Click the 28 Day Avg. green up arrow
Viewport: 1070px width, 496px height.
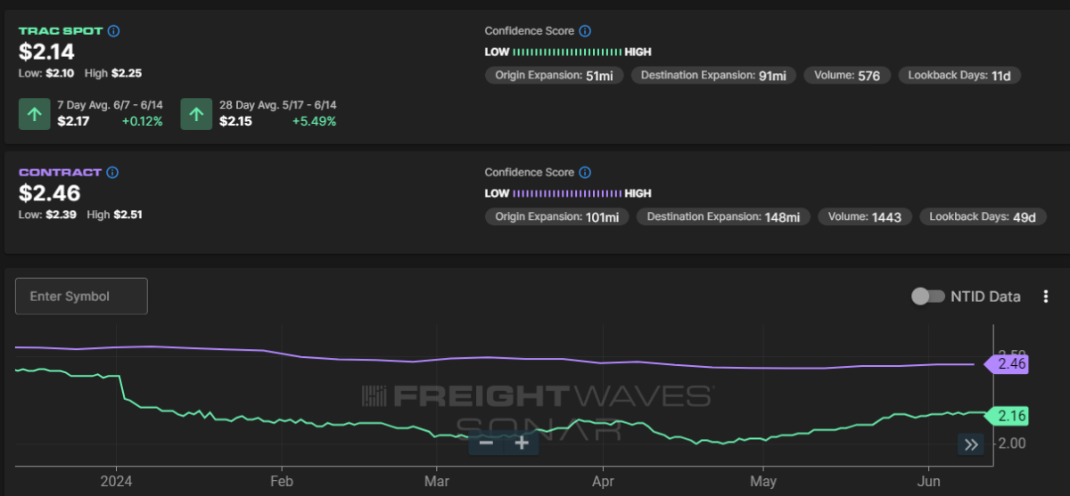(x=196, y=114)
